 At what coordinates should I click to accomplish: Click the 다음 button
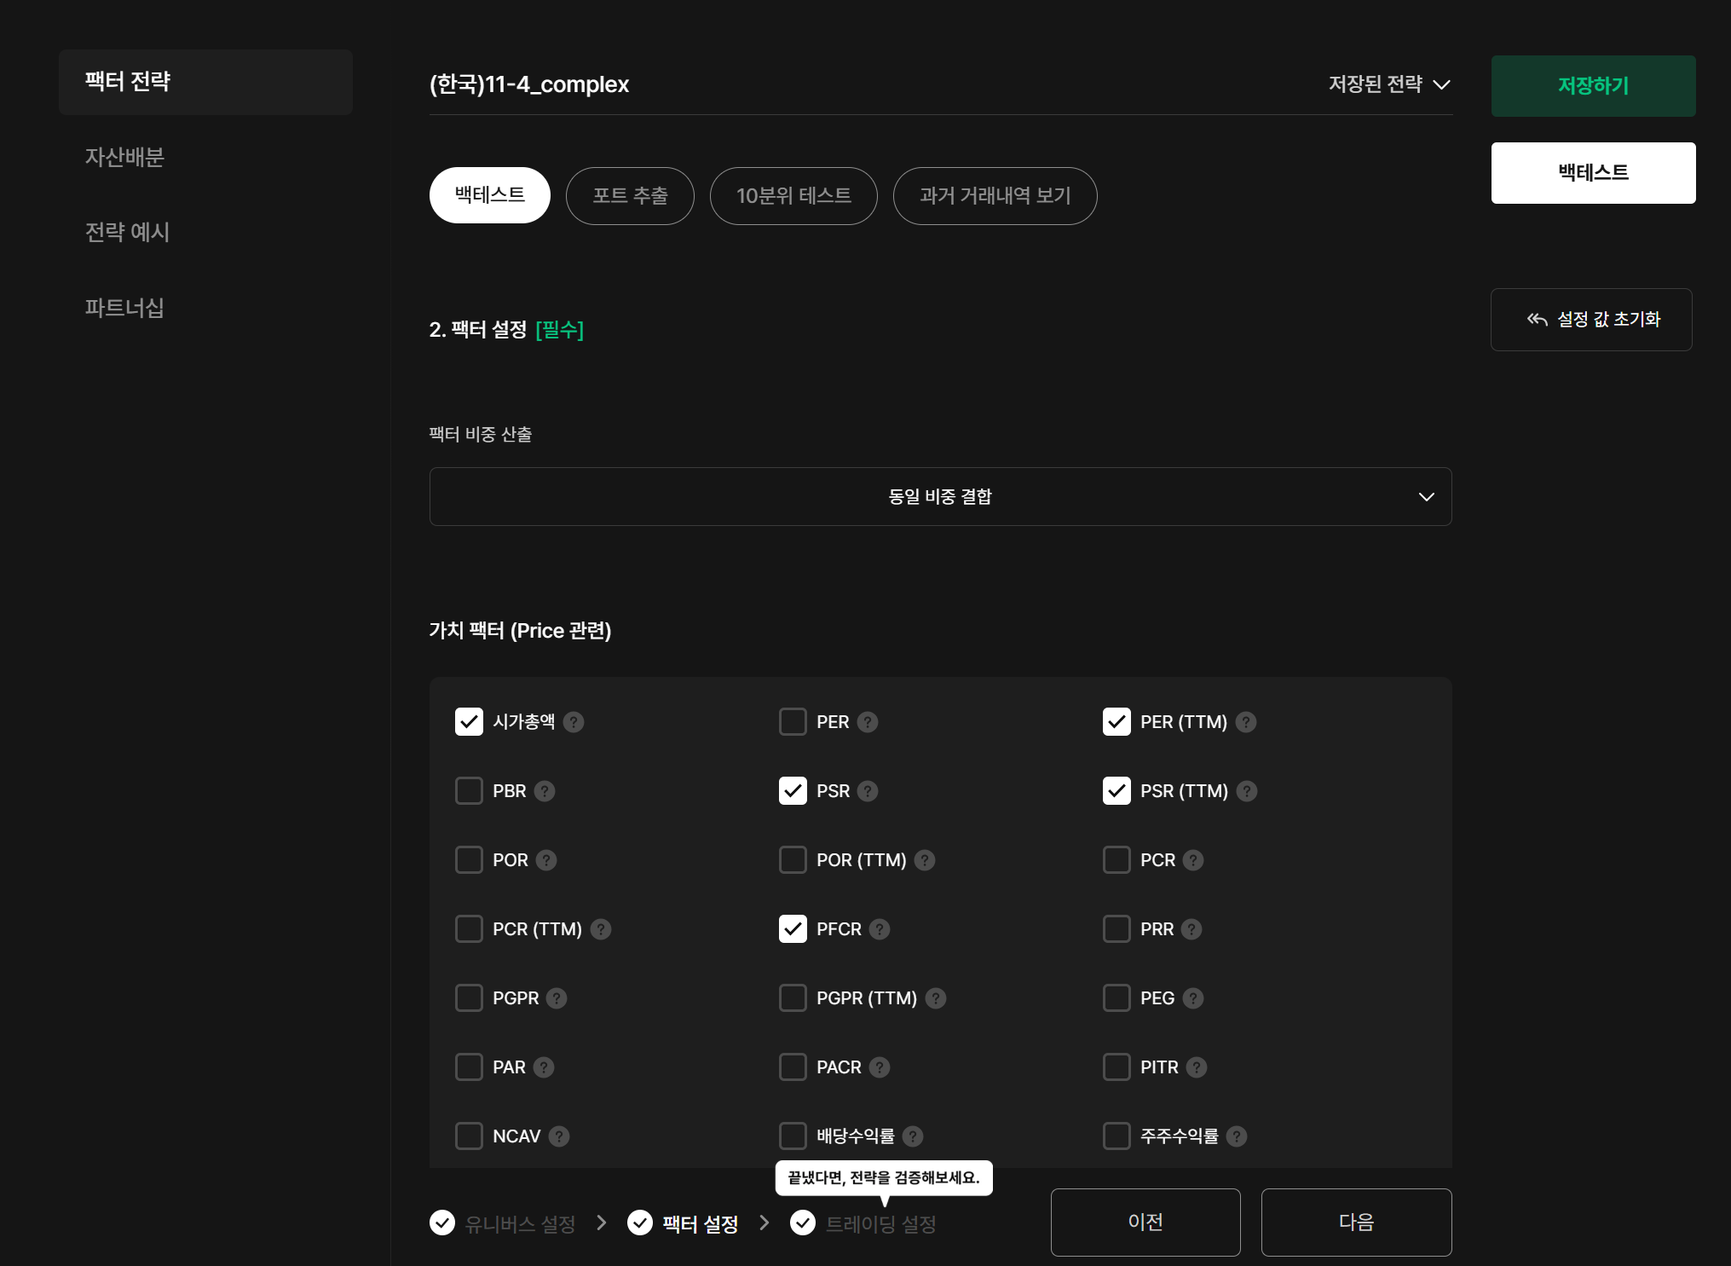1356,1223
